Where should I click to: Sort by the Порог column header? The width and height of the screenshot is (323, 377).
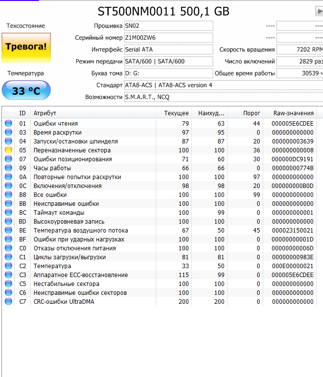245,113
